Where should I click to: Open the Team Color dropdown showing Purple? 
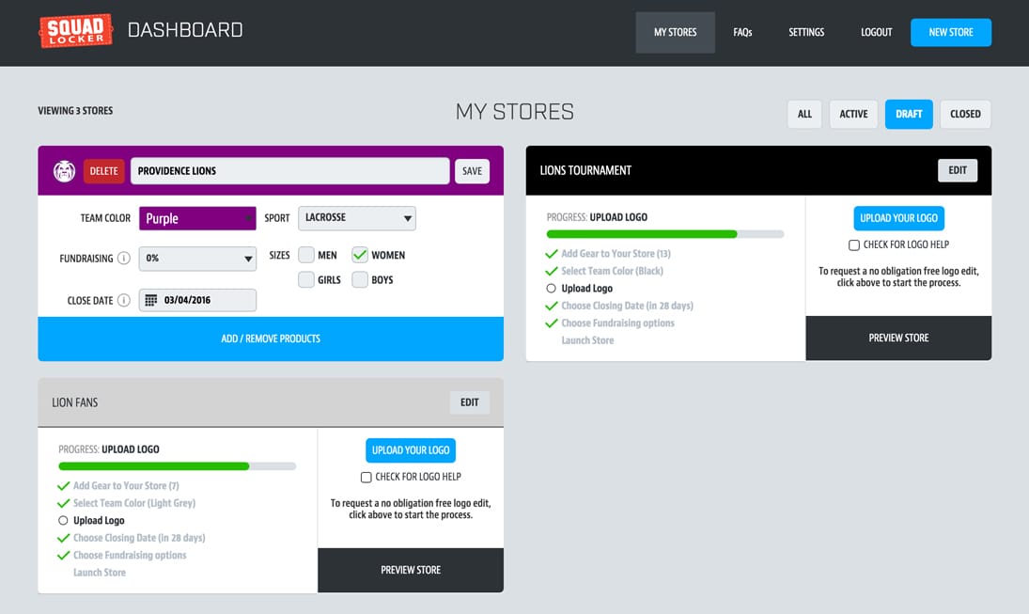pos(197,218)
